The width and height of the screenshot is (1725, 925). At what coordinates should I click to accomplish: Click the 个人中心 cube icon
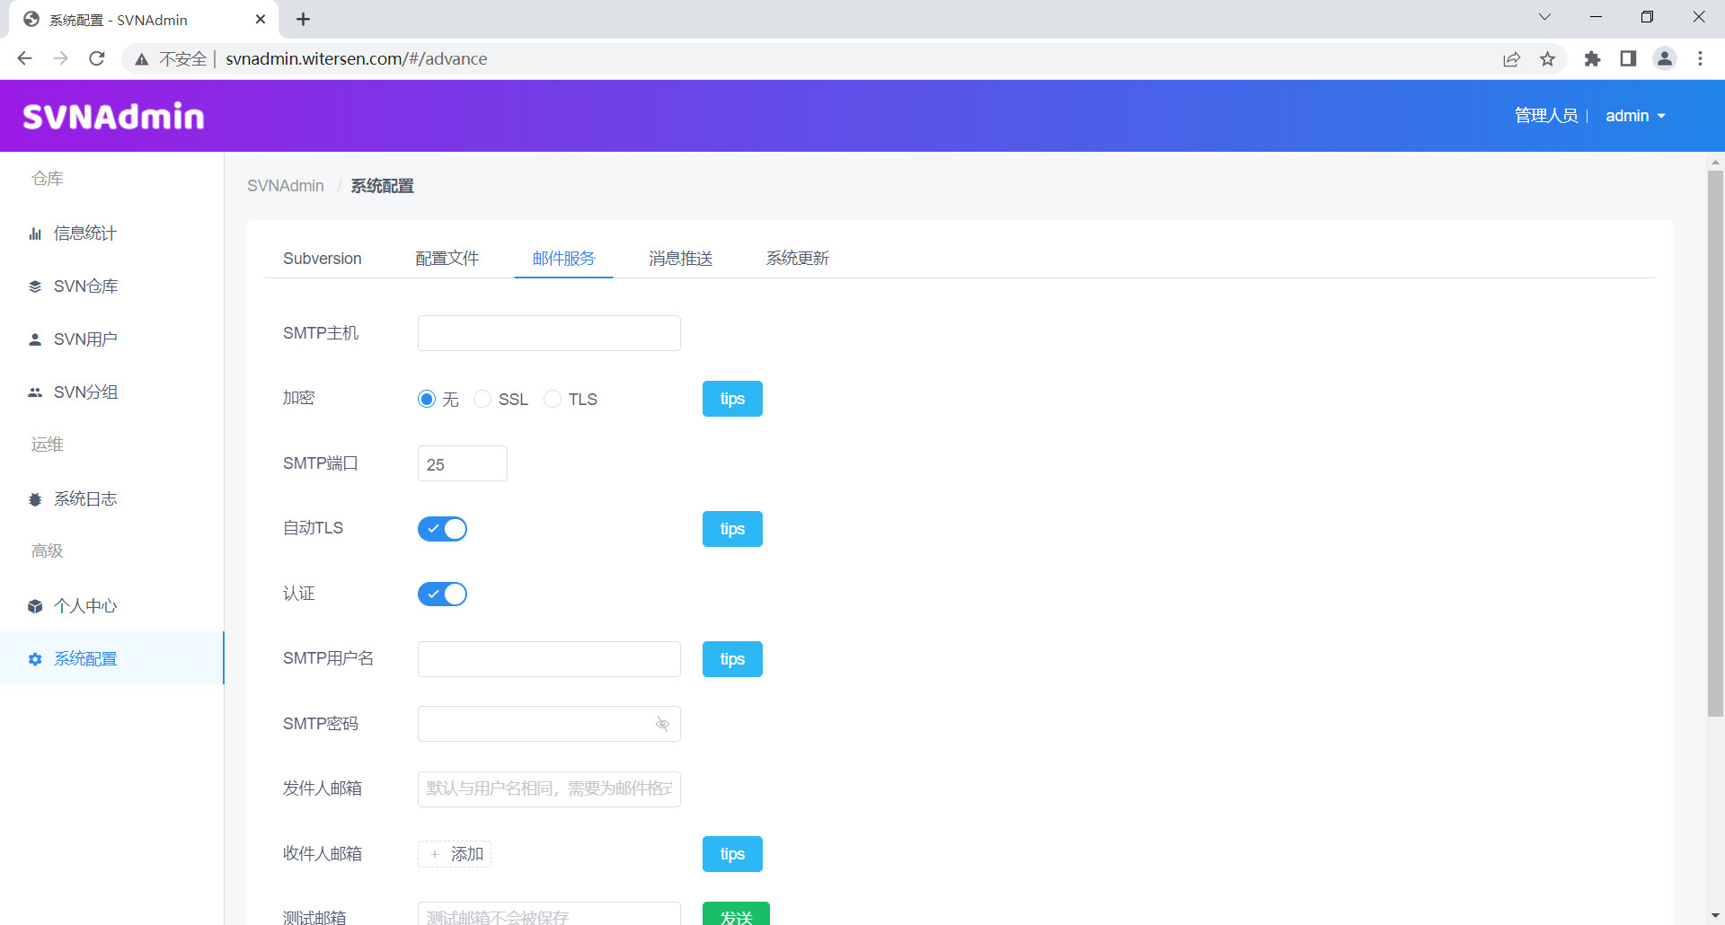pos(35,606)
